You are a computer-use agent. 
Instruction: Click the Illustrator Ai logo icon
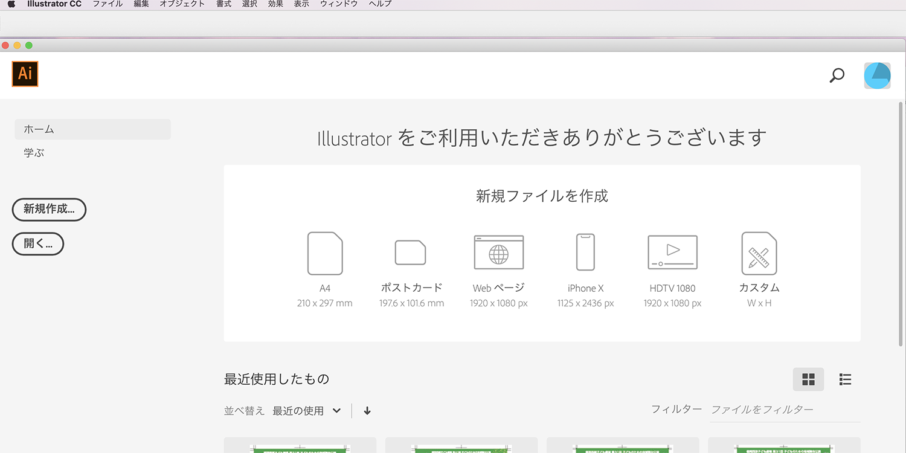[x=25, y=74]
